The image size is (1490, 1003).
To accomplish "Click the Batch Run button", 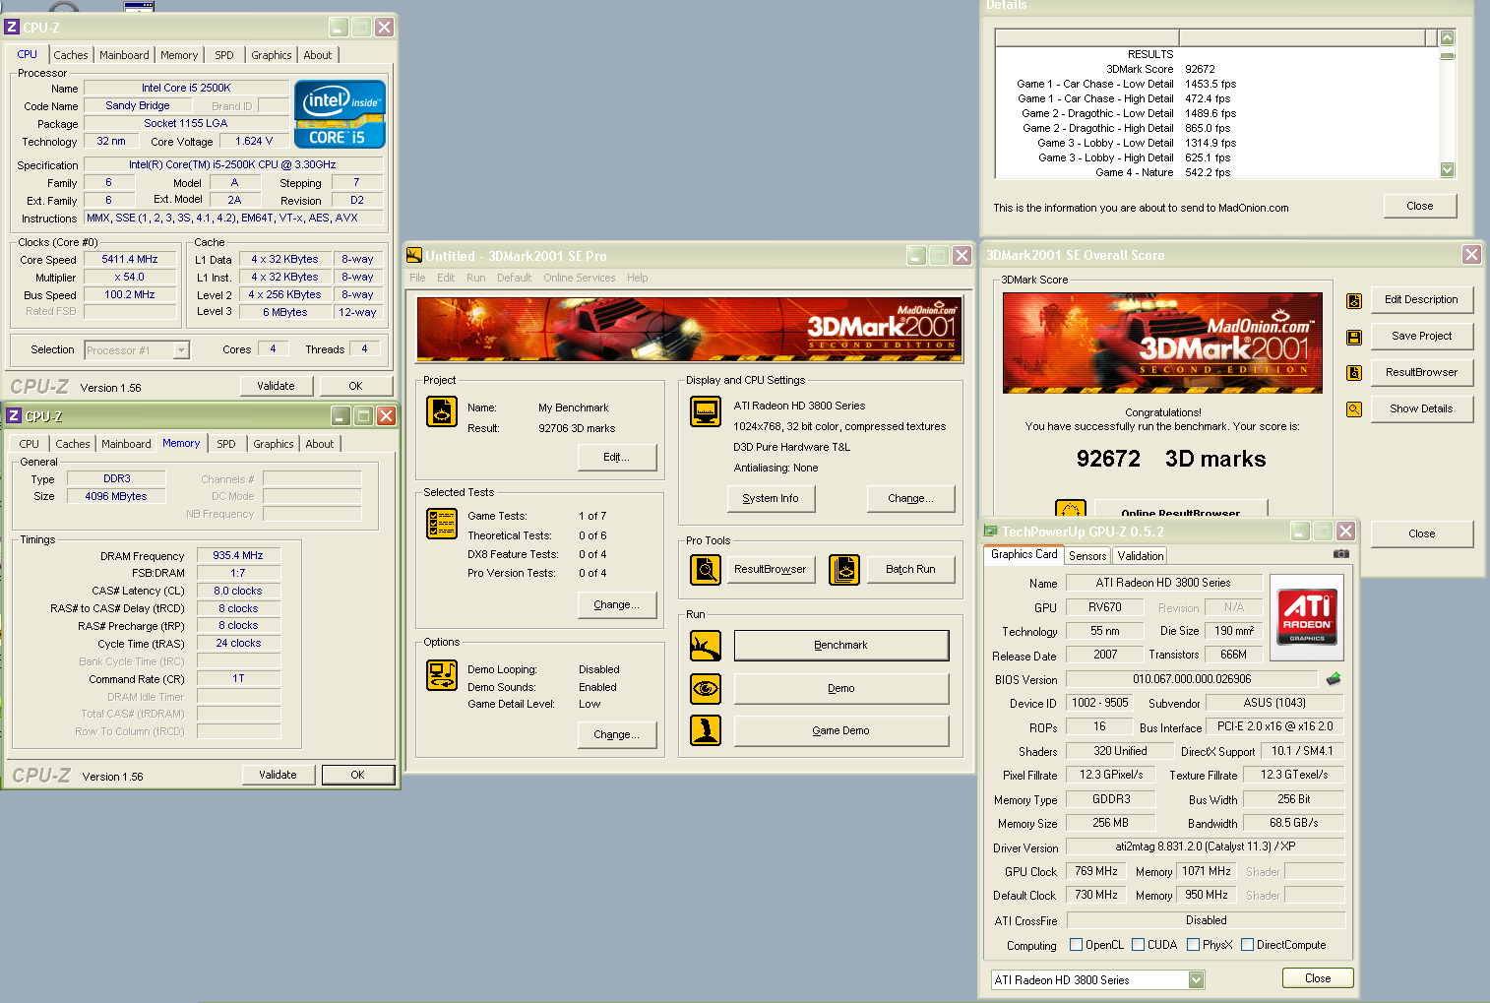I will (910, 569).
